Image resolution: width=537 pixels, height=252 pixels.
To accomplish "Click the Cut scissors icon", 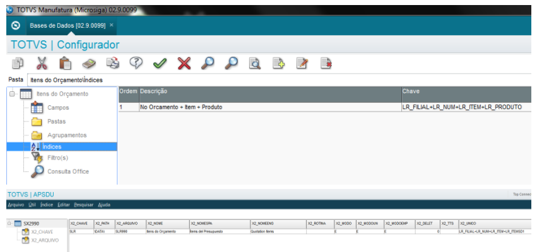I will coord(42,63).
